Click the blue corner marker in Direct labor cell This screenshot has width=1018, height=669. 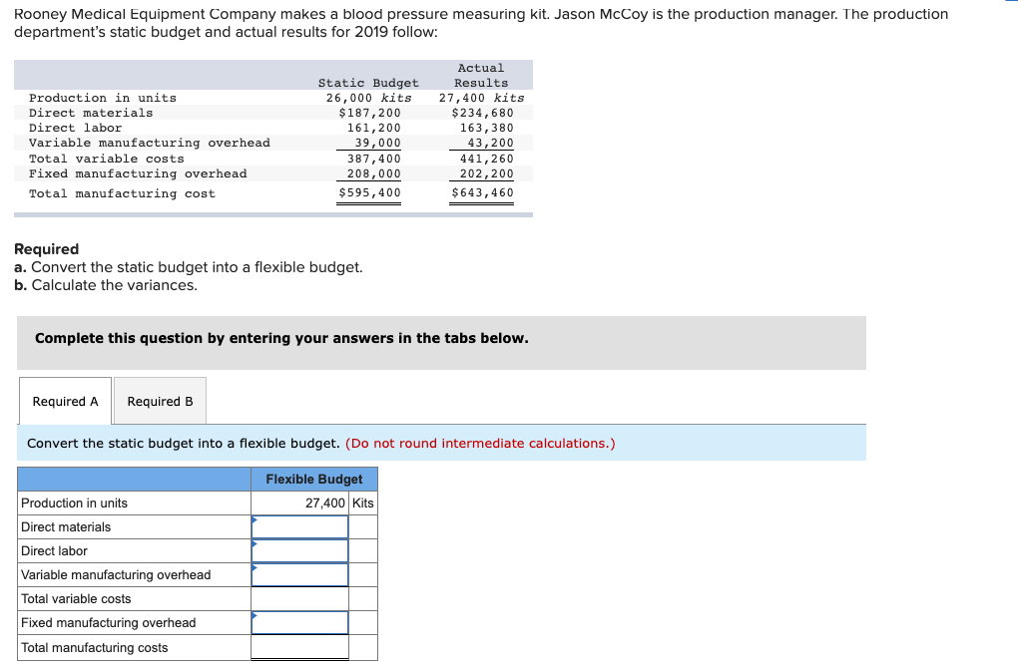(255, 545)
